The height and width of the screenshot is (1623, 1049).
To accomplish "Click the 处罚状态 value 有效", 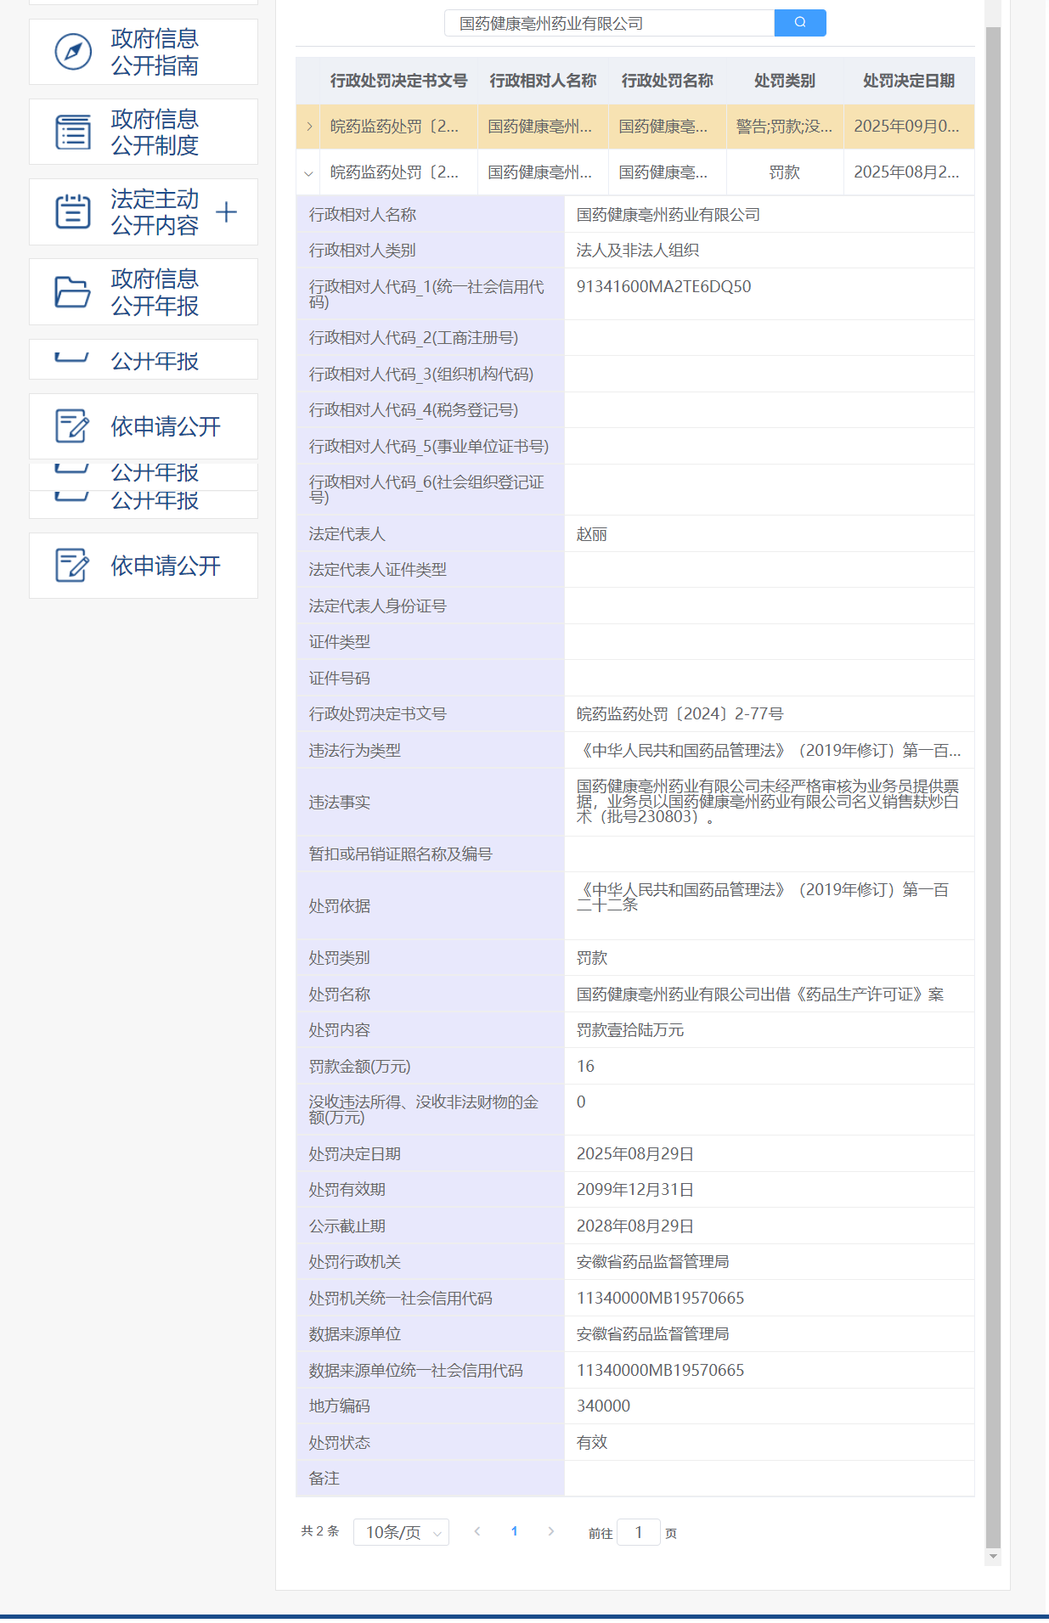I will coord(592,1443).
